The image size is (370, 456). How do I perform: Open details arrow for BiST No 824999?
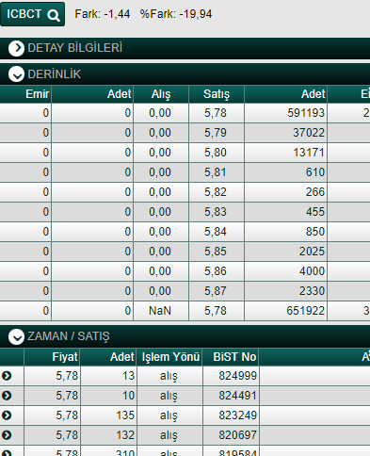(7, 376)
